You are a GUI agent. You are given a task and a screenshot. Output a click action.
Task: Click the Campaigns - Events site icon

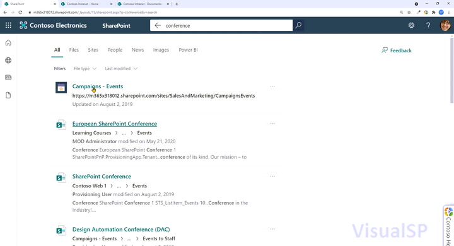(x=61, y=88)
